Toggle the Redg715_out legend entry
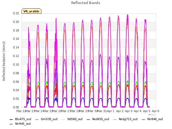 point(126,119)
